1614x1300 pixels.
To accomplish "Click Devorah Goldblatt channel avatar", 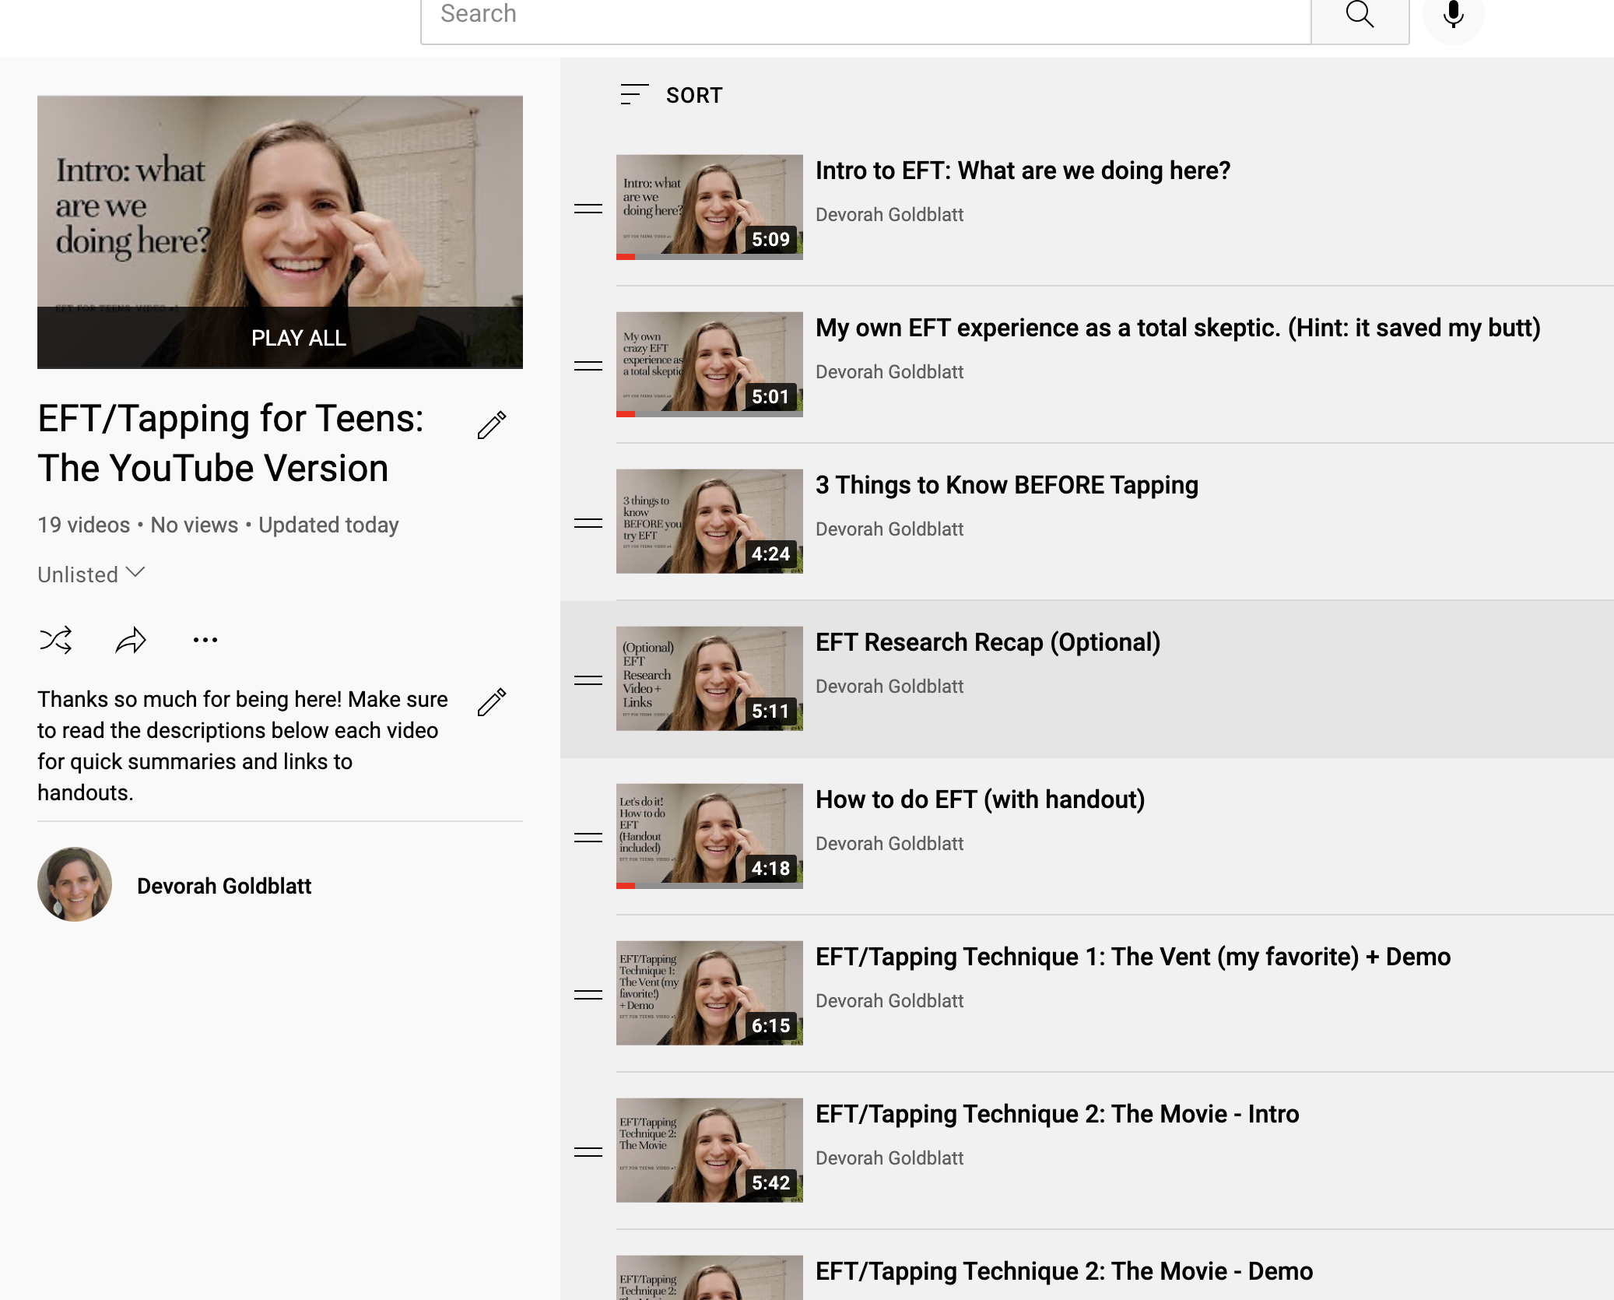I will (x=75, y=884).
